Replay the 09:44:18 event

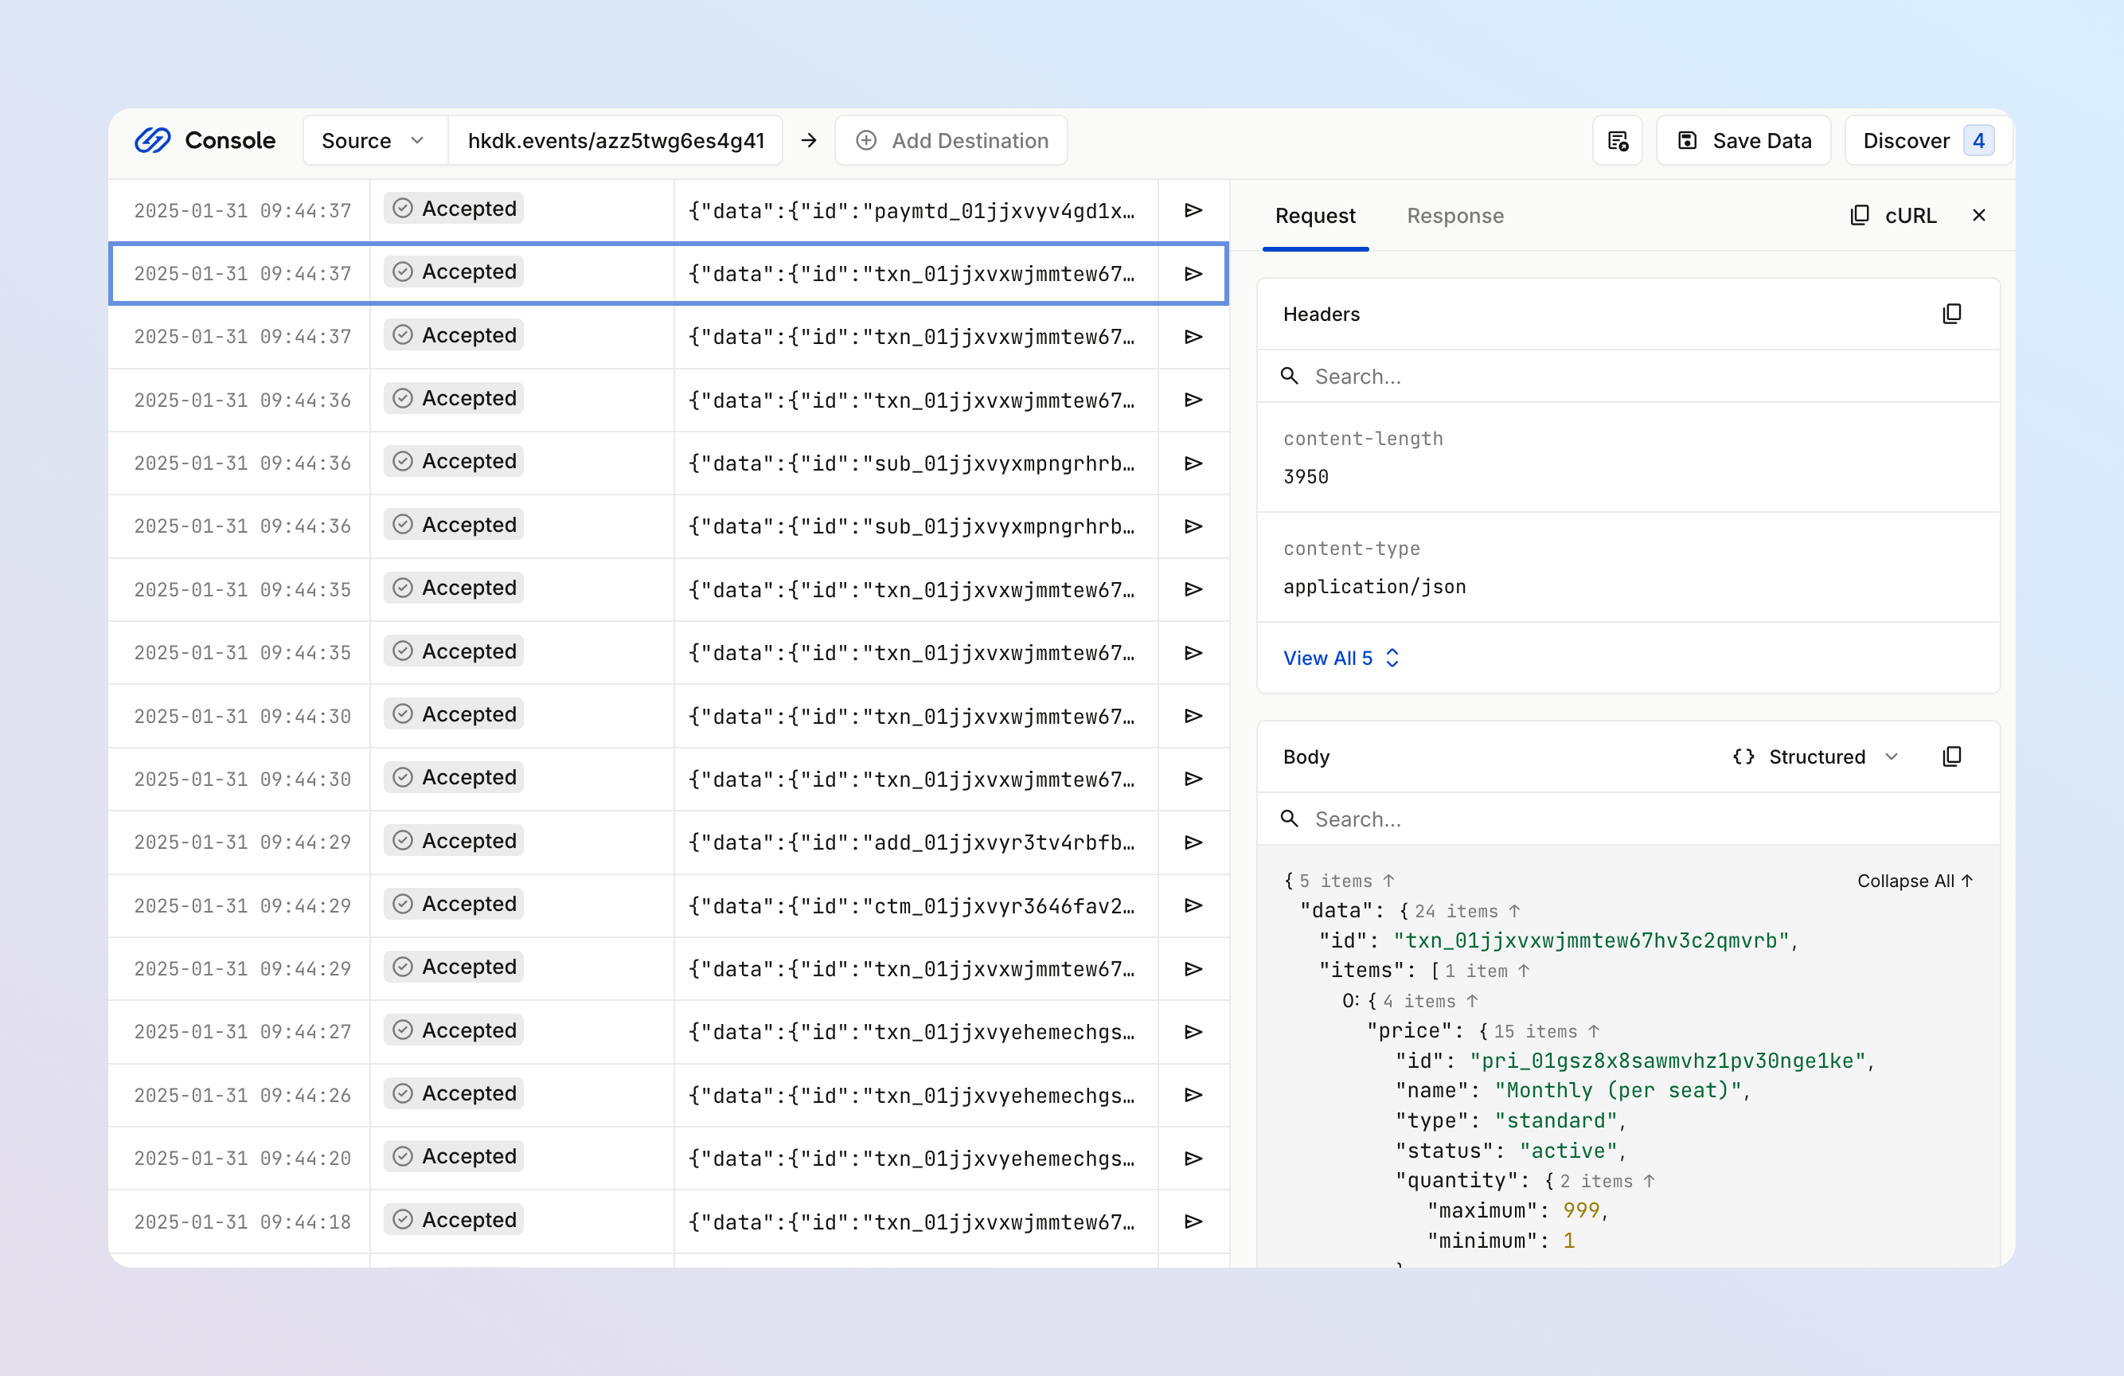point(1193,1221)
